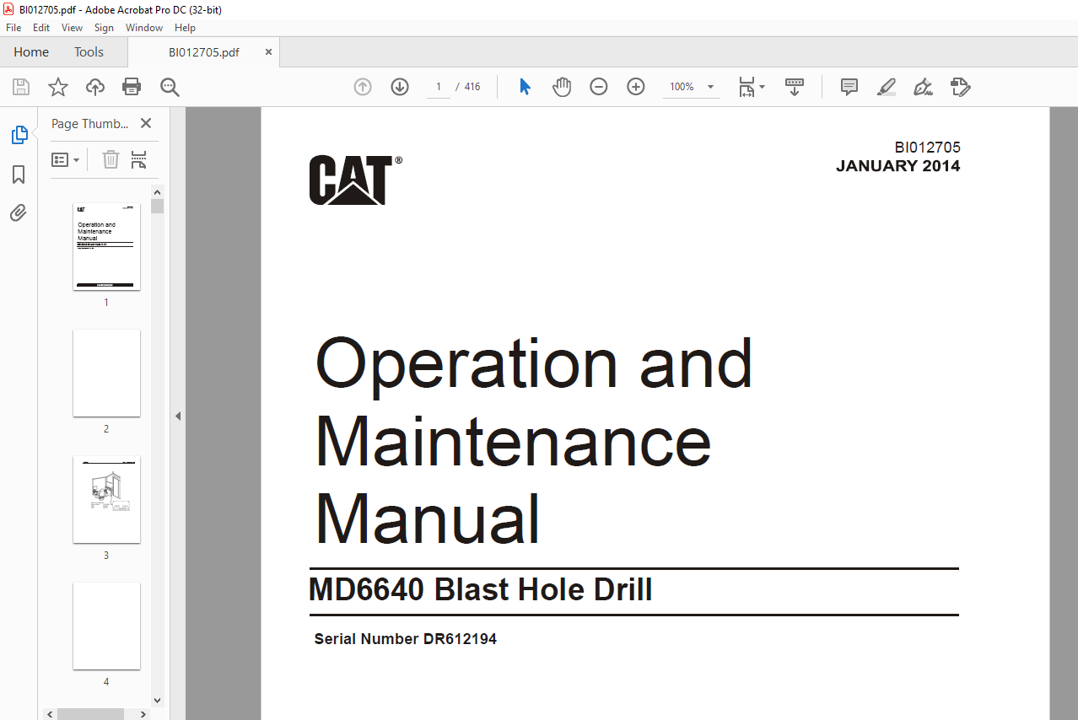Image resolution: width=1078 pixels, height=720 pixels.
Task: Zoom out with the minus icon
Action: pos(599,87)
